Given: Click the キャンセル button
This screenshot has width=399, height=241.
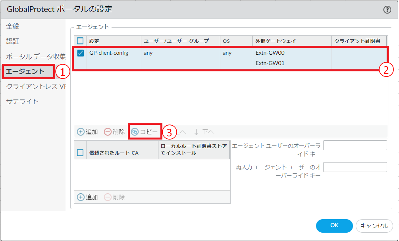Looking at the screenshot, I should pos(374,226).
